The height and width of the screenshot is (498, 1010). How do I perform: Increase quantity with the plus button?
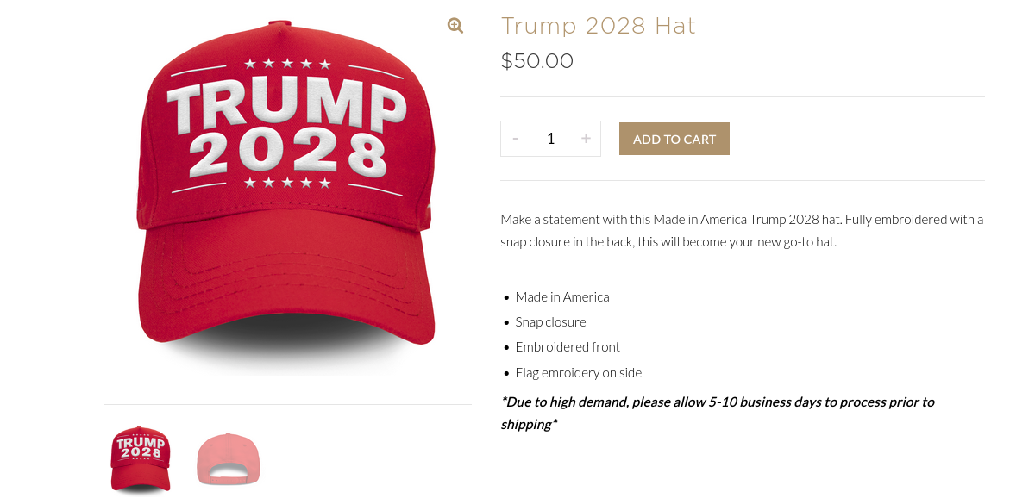(x=586, y=139)
